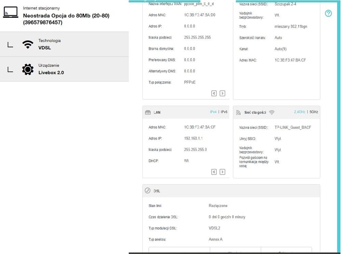
Task: Click the gear icon beside Livebox 2.0
Action: click(x=28, y=69)
